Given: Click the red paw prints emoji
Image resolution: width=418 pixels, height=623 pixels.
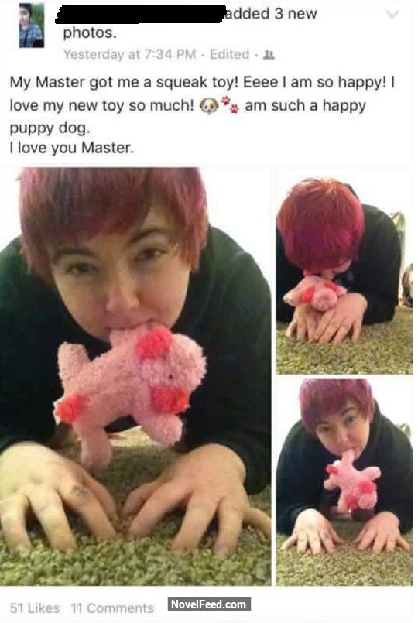Looking at the screenshot, I should click(231, 104).
